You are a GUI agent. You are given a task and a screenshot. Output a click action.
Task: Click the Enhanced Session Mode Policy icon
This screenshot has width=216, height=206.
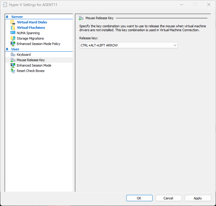(x=13, y=44)
